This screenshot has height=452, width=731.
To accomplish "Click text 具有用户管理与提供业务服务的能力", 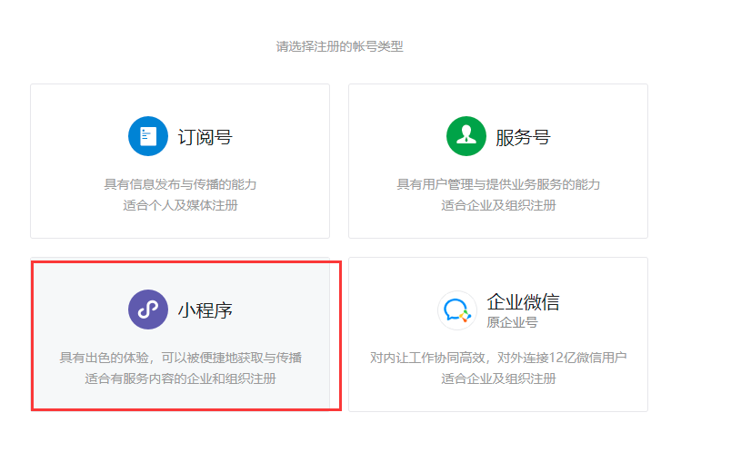I will (x=498, y=184).
